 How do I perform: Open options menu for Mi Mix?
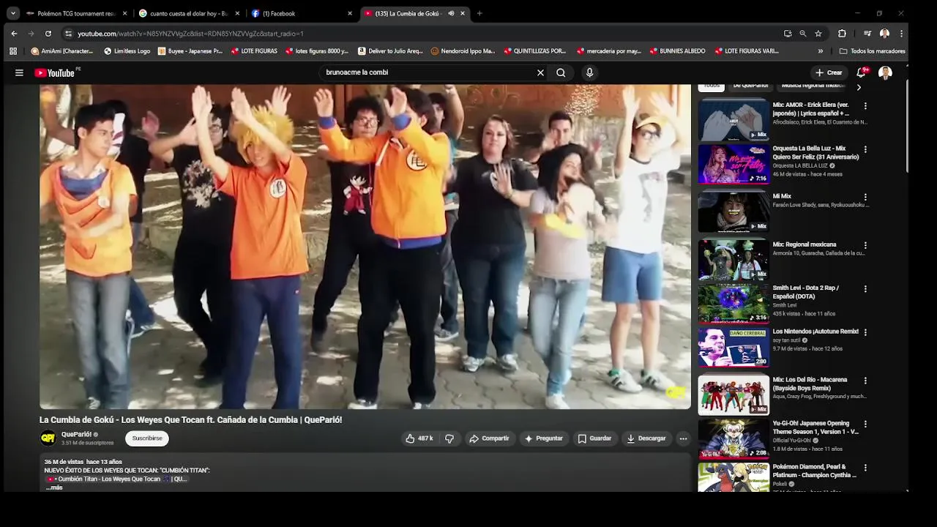pyautogui.click(x=865, y=198)
